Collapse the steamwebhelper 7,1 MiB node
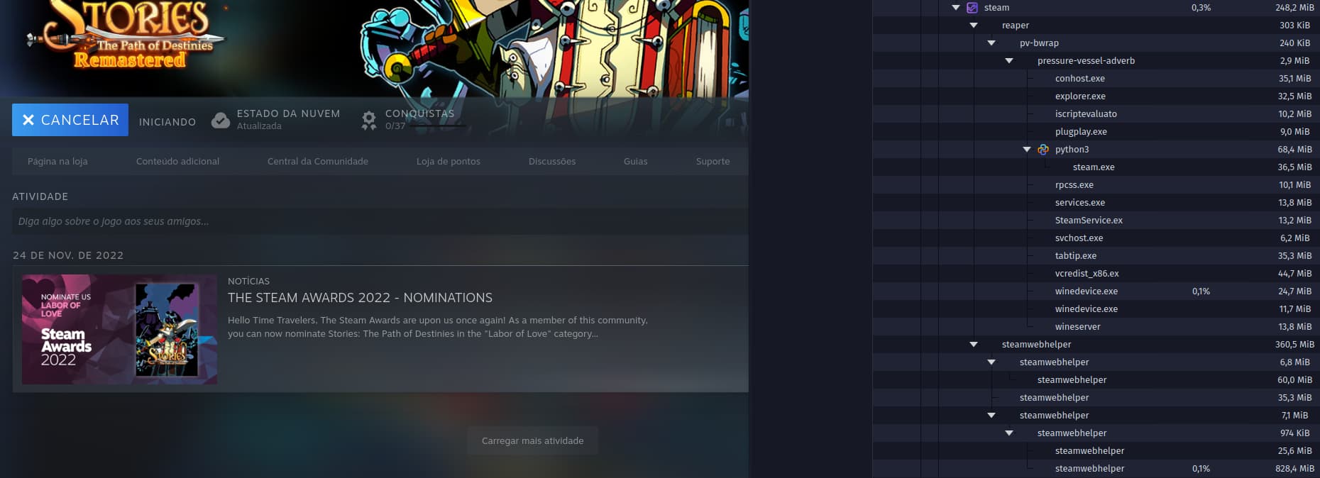 coord(991,416)
